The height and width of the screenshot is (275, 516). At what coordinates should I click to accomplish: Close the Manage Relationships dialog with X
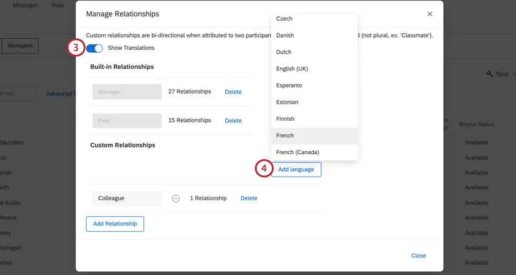tap(430, 13)
